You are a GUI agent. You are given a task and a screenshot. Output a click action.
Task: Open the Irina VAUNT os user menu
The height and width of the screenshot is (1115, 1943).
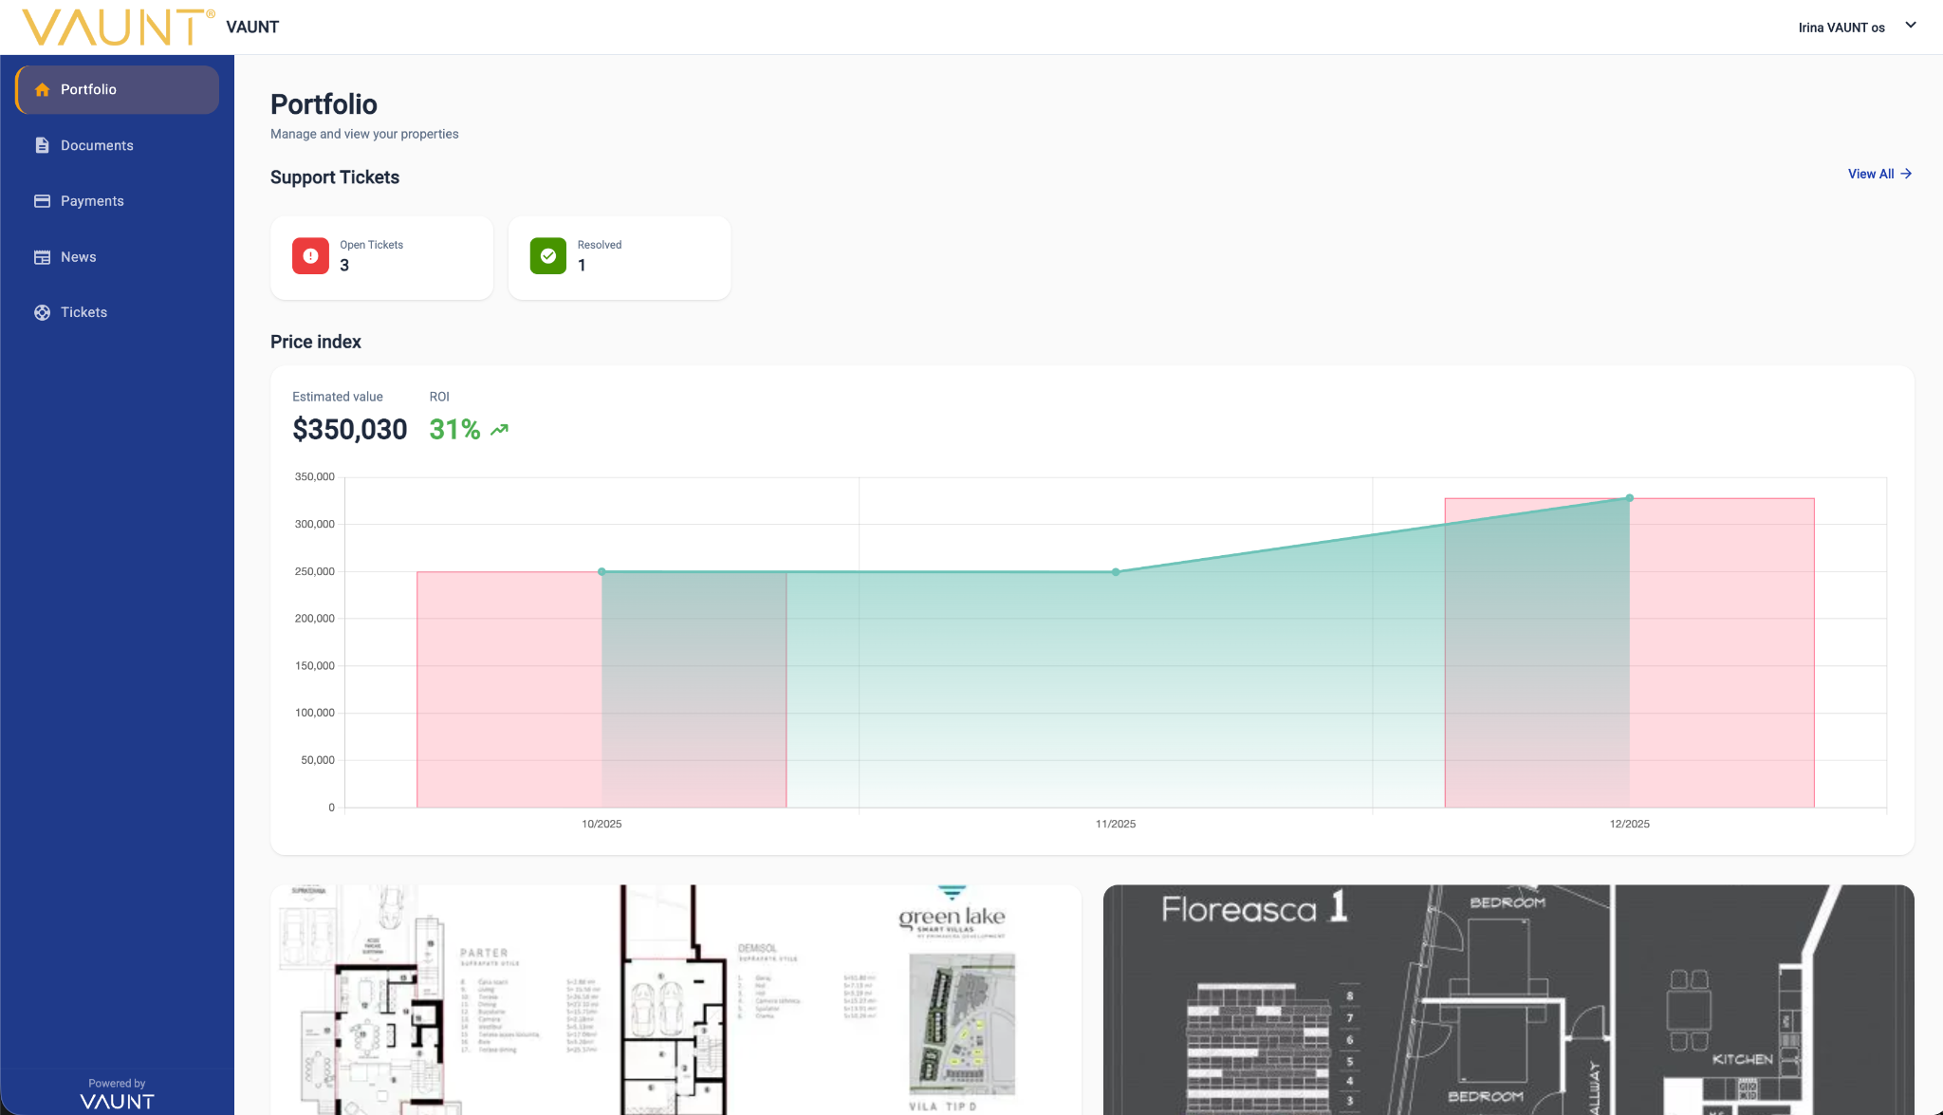1841,28
